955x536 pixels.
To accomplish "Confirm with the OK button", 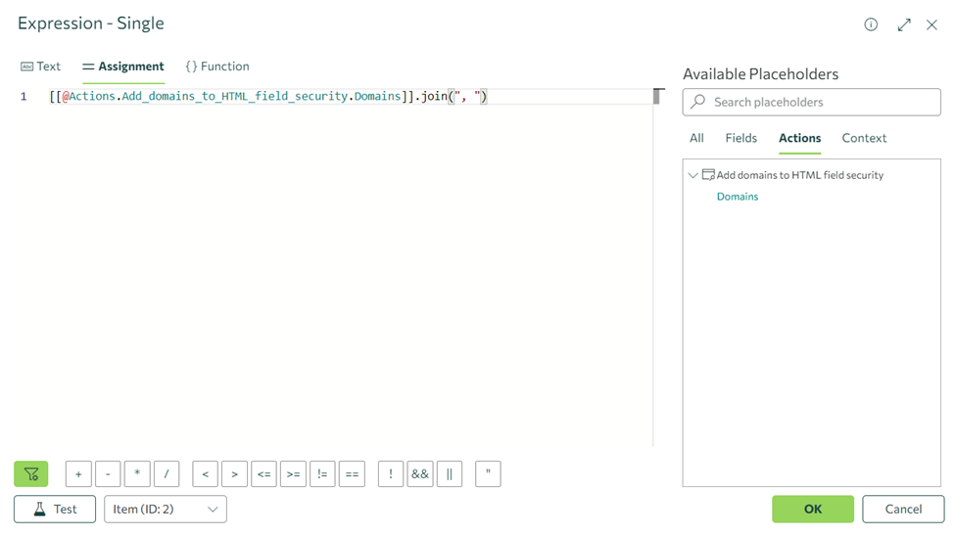I will click(812, 509).
